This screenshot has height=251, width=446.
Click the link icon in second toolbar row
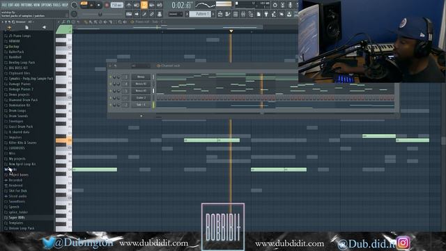152,14
